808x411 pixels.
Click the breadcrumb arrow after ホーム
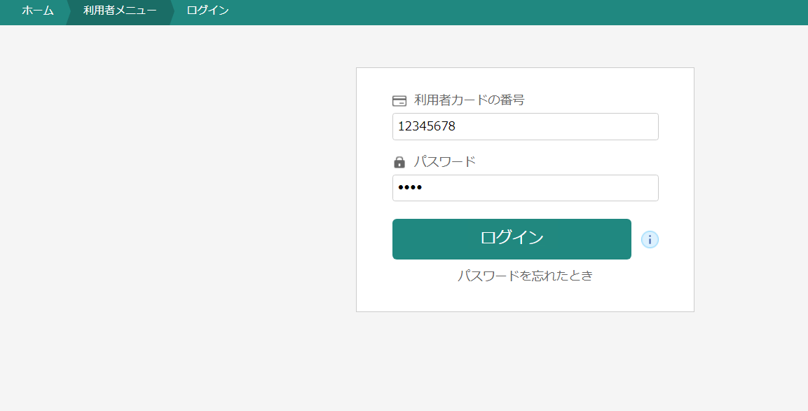[x=69, y=12]
